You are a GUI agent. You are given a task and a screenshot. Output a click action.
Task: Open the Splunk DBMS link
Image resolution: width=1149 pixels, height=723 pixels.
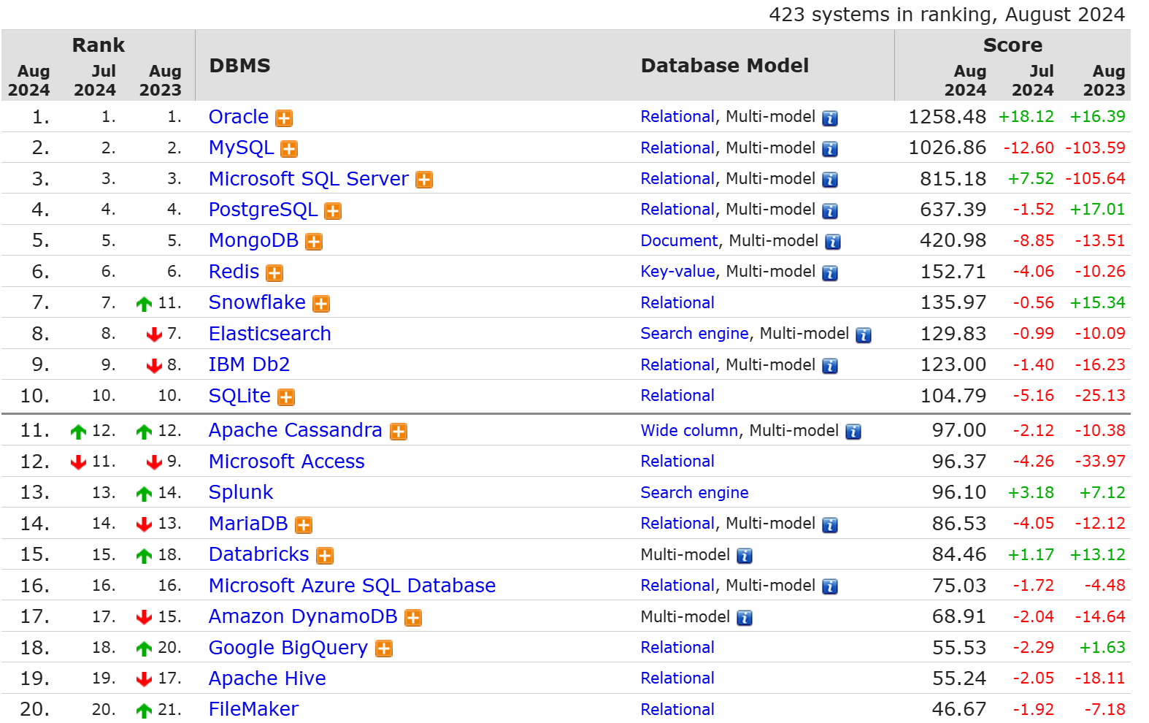coord(241,492)
